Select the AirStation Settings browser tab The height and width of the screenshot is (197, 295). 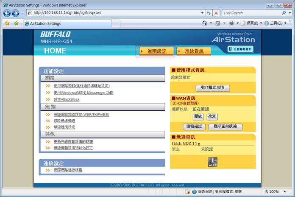(x=67, y=24)
